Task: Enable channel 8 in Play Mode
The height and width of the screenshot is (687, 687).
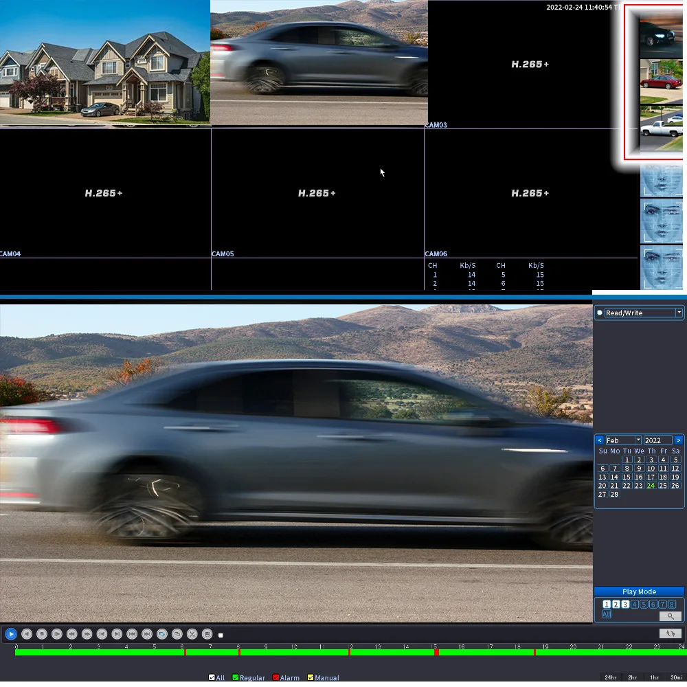Action: pyautogui.click(x=672, y=604)
